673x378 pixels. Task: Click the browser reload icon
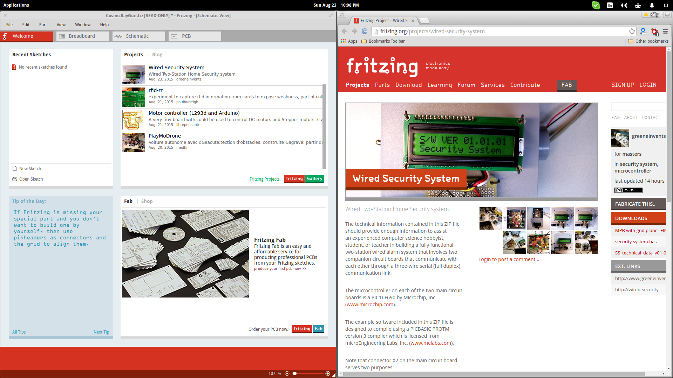click(365, 31)
